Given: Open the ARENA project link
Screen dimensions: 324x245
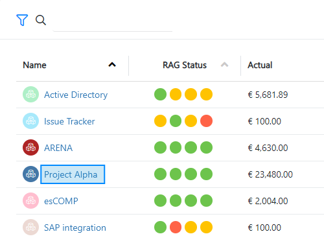Looking at the screenshot, I should coord(58,148).
